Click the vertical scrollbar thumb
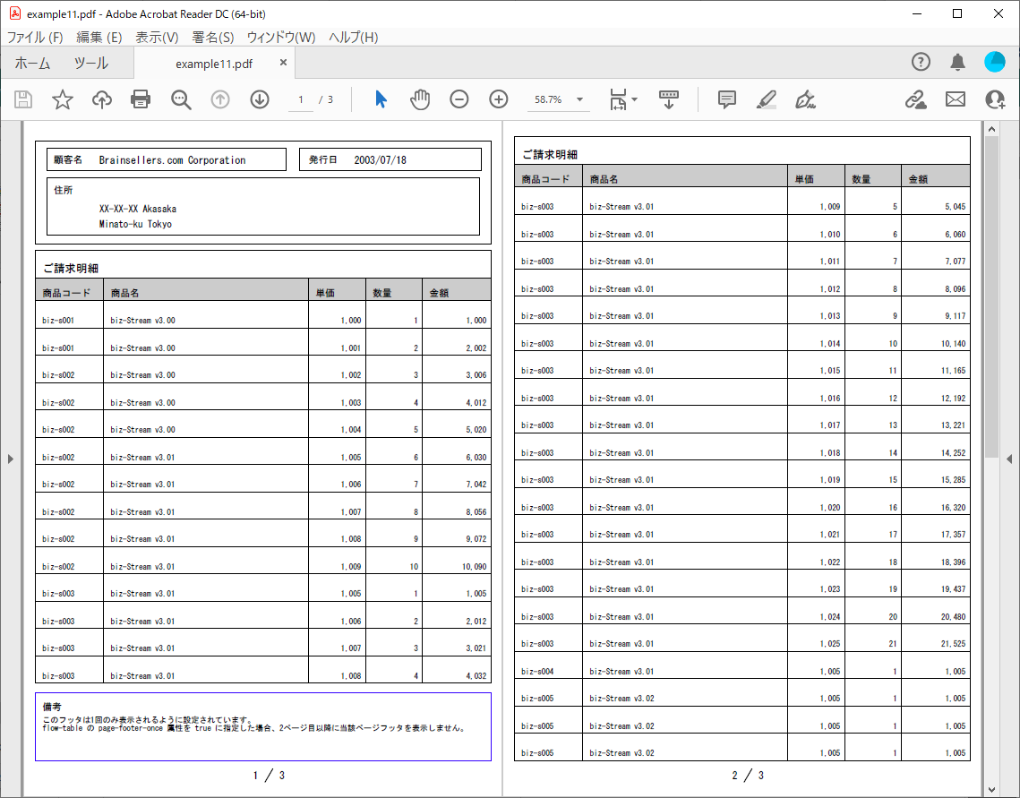1020x798 pixels. coord(991,296)
